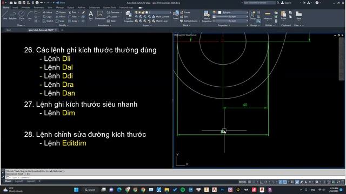Toggle ortho mode in status bar
Screen dimensions: 346x194
(x=262, y=182)
